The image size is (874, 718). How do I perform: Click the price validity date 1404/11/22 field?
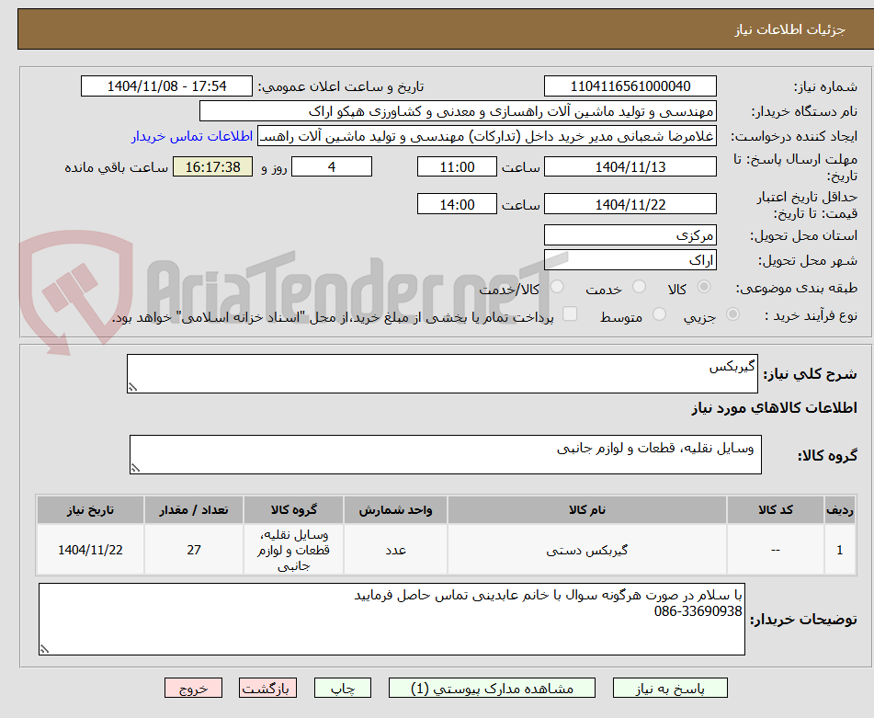point(630,204)
